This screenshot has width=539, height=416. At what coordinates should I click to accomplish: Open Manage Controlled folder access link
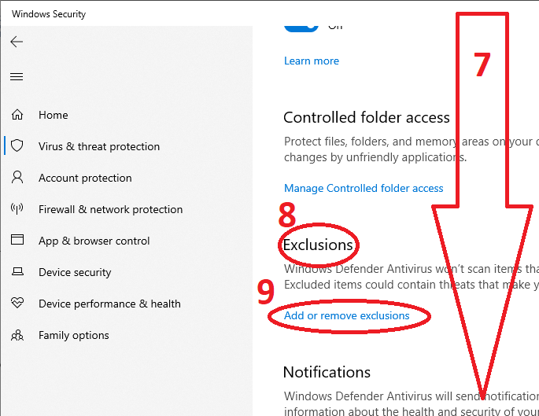(x=364, y=188)
